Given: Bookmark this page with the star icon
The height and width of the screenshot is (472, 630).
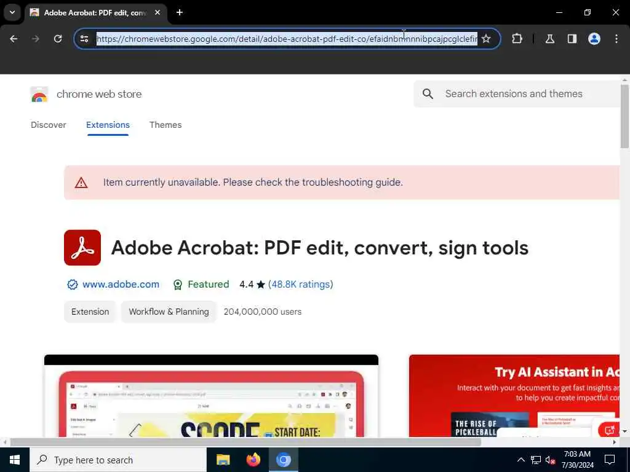Looking at the screenshot, I should (486, 39).
